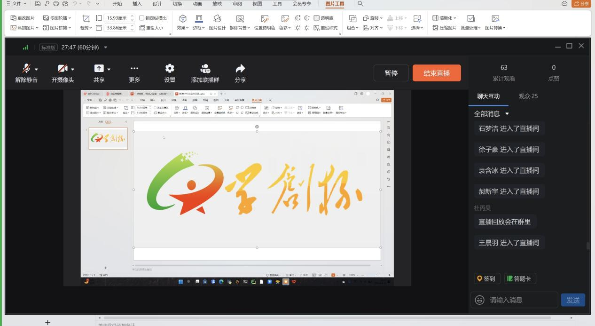Click the 结束直播 end livestream button
595x326 pixels.
point(437,73)
